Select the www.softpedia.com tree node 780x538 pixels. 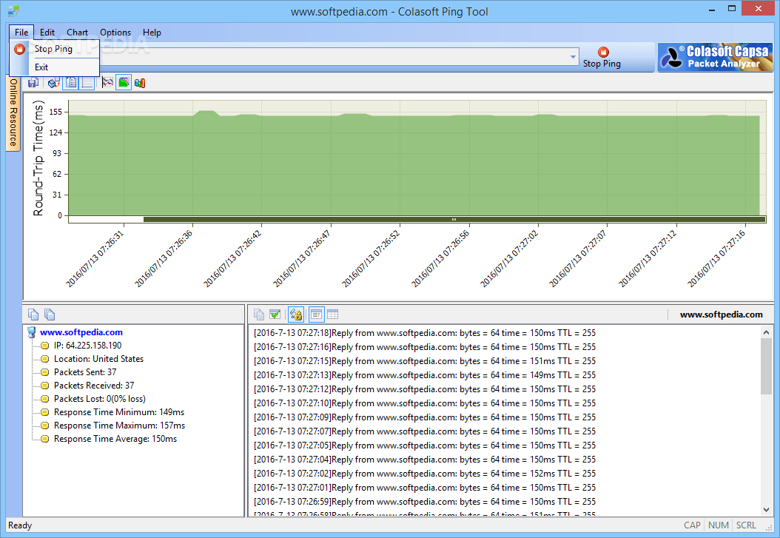coord(81,332)
